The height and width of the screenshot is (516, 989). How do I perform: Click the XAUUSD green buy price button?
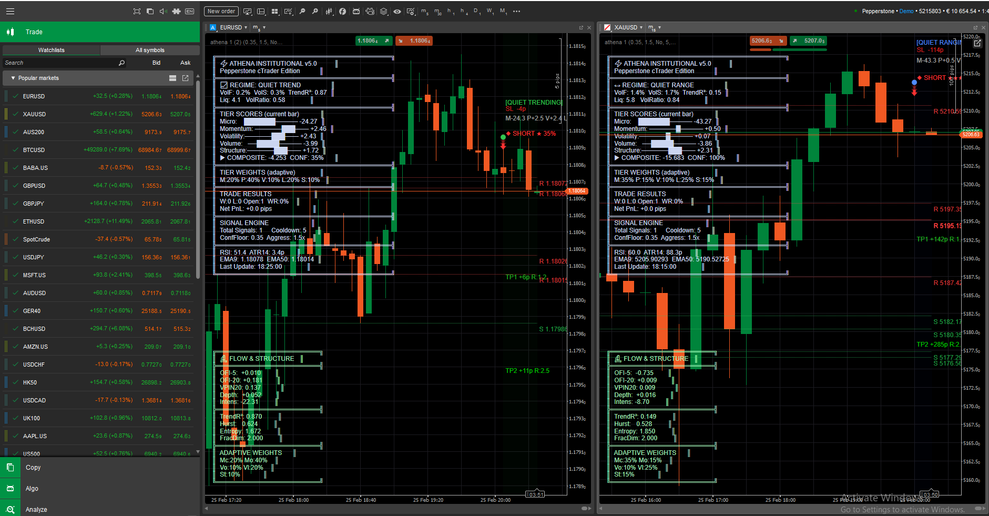[x=808, y=41]
